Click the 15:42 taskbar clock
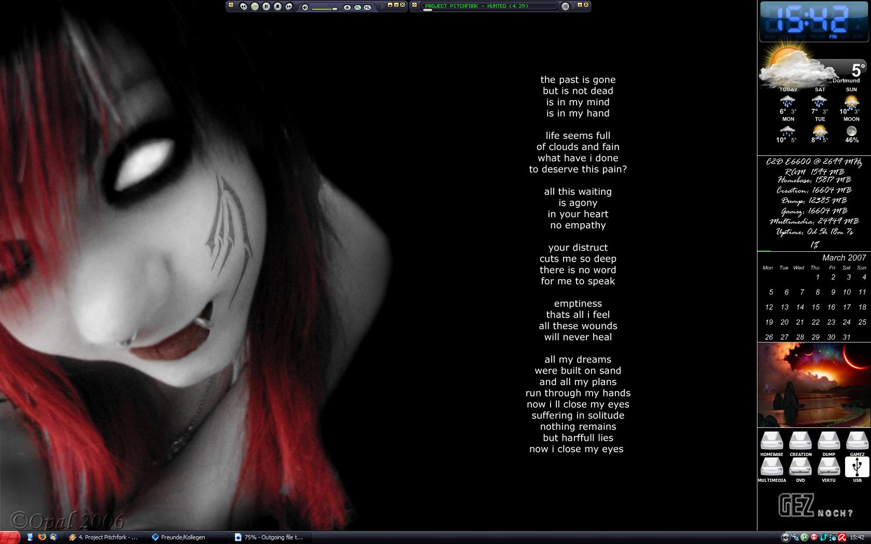Image resolution: width=871 pixels, height=544 pixels. tap(857, 537)
